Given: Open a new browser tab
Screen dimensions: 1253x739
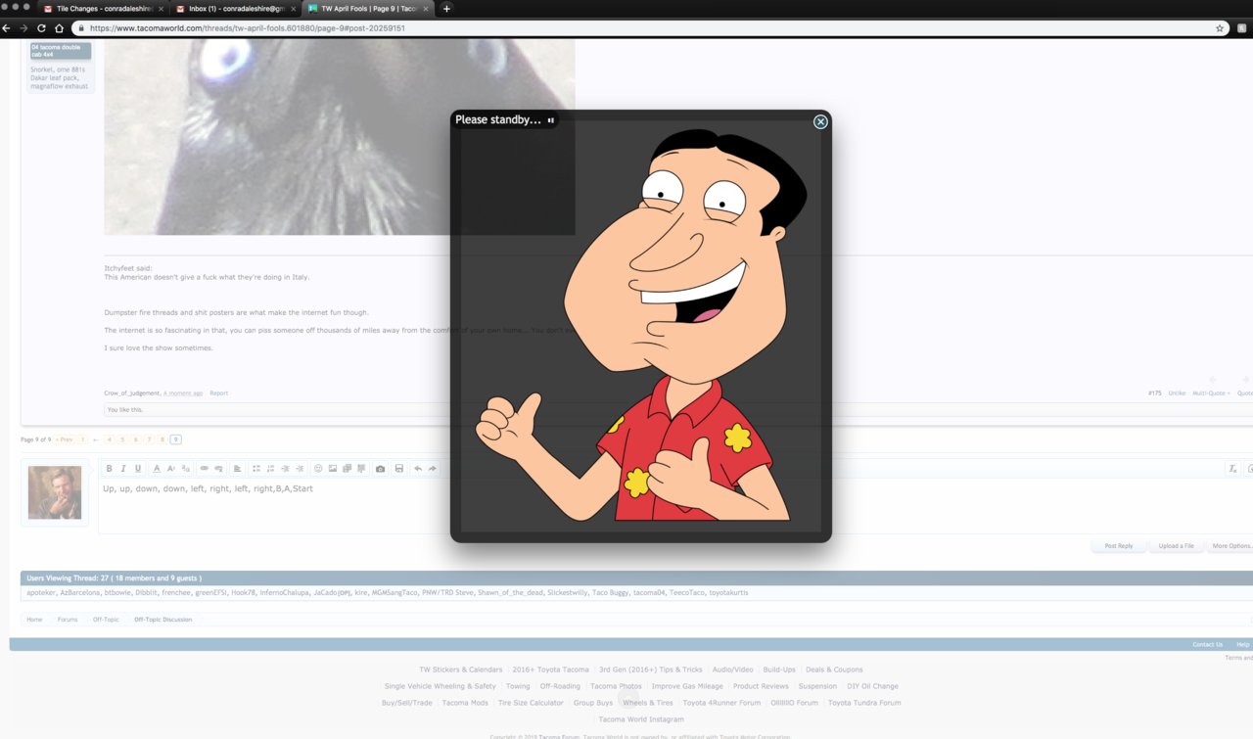Looking at the screenshot, I should (446, 8).
